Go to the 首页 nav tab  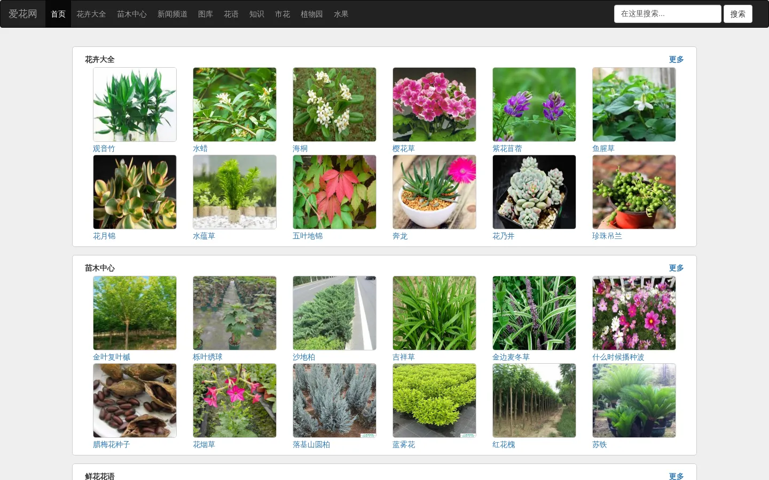pyautogui.click(x=58, y=14)
